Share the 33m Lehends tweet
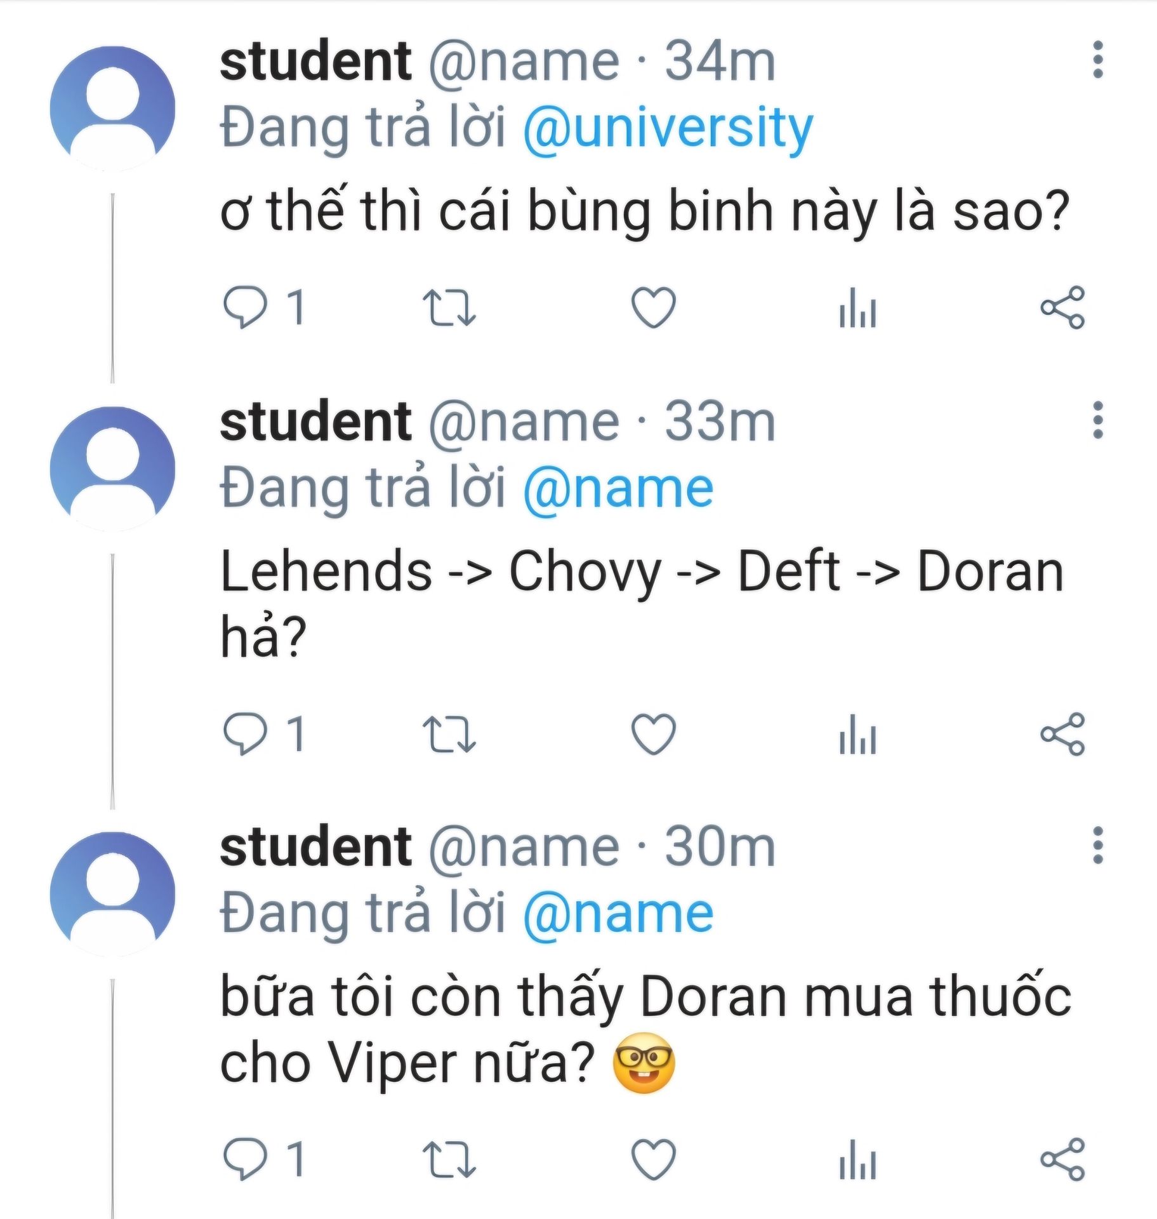The image size is (1157, 1219). (1062, 735)
